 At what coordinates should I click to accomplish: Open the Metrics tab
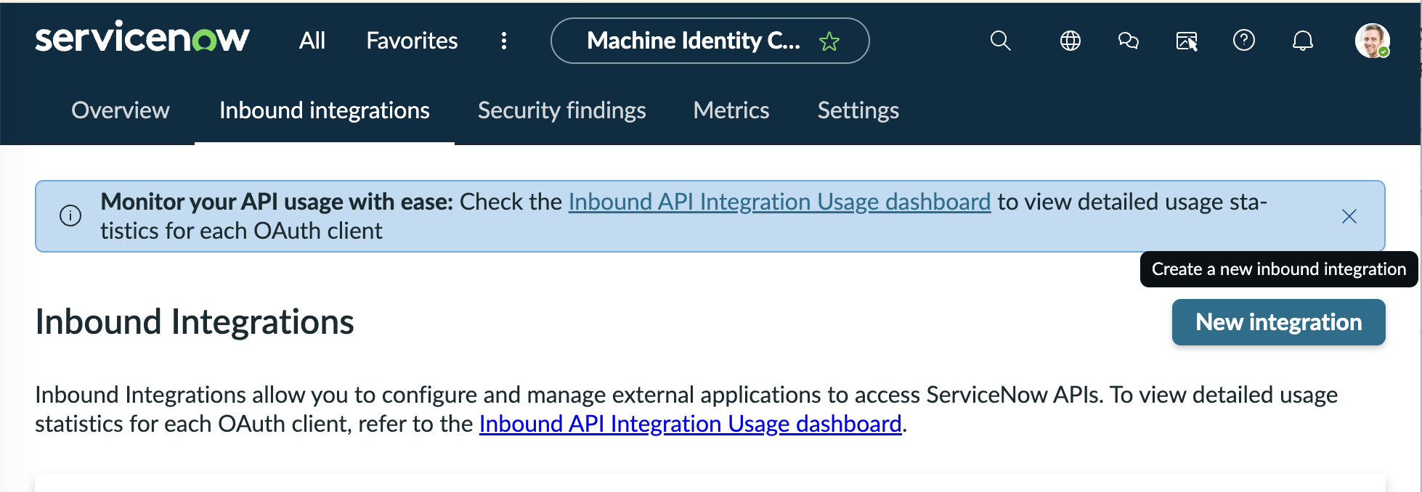point(731,110)
